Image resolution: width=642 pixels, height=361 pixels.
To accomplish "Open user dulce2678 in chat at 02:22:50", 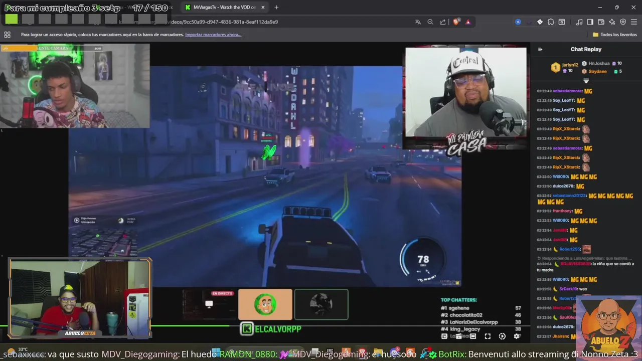I will point(564,186).
